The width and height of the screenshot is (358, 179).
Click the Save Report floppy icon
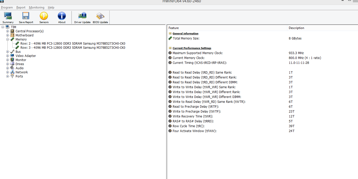26,16
